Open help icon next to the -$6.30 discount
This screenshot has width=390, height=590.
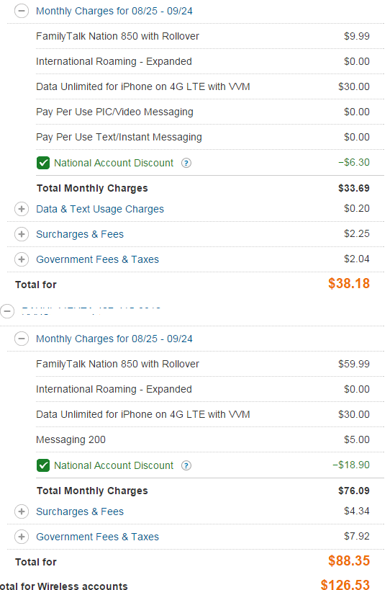pyautogui.click(x=186, y=163)
